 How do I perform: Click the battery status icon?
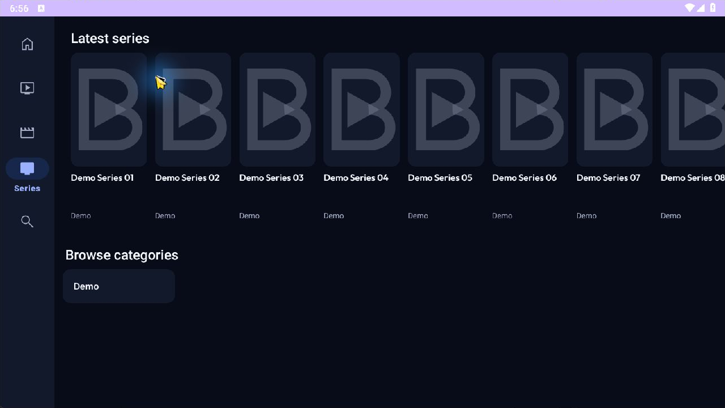point(713,8)
